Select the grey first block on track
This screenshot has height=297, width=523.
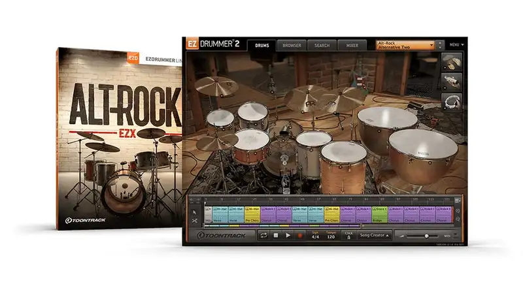coord(208,214)
